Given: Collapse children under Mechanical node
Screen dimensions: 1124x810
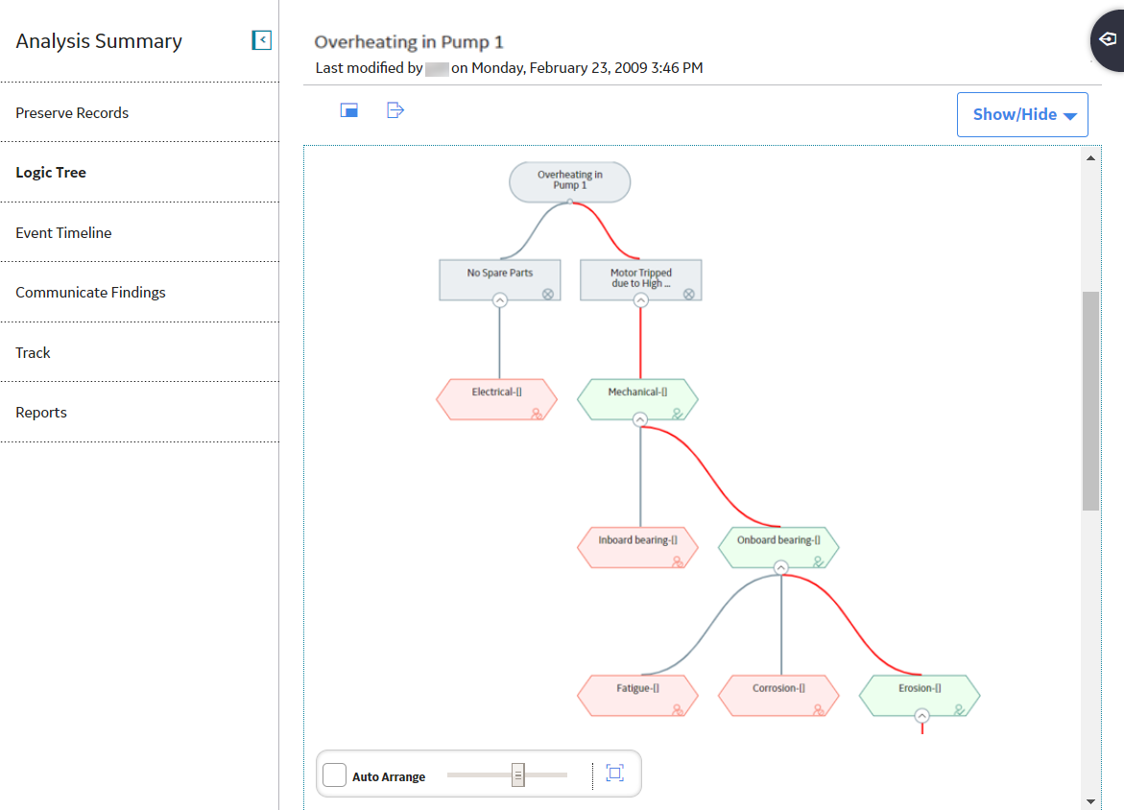Looking at the screenshot, I should 640,419.
